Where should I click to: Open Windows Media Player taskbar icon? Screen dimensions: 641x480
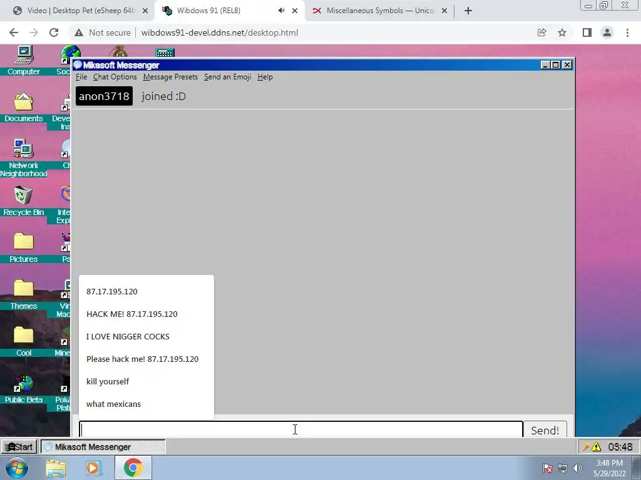[x=93, y=468]
